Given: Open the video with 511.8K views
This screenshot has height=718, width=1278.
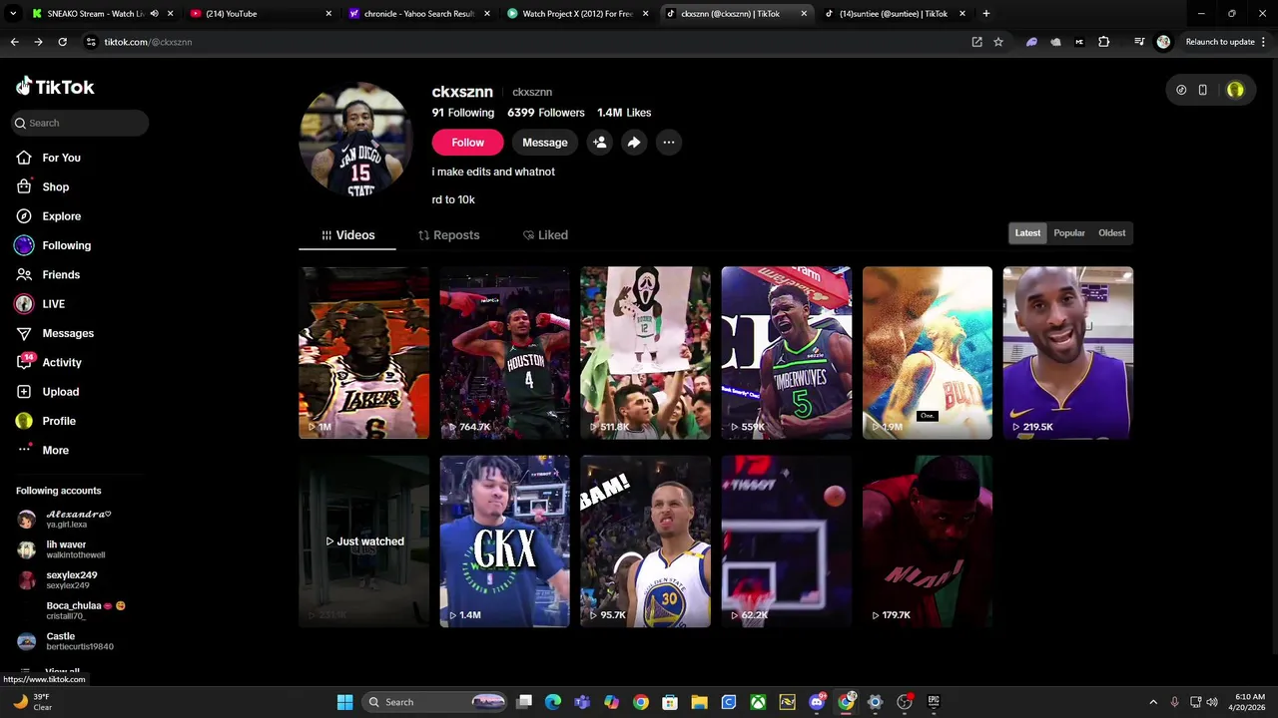Looking at the screenshot, I should pos(645,353).
